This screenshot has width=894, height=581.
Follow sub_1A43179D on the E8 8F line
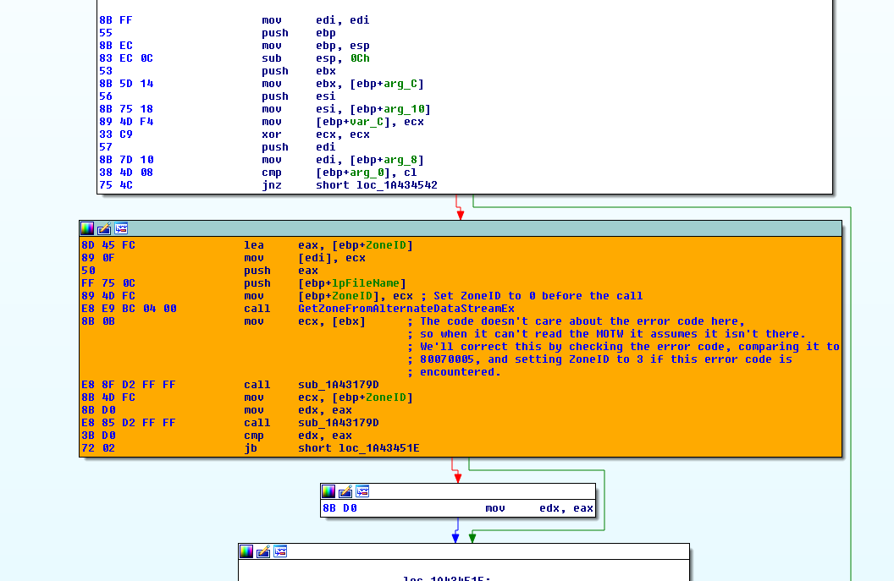[x=338, y=385]
